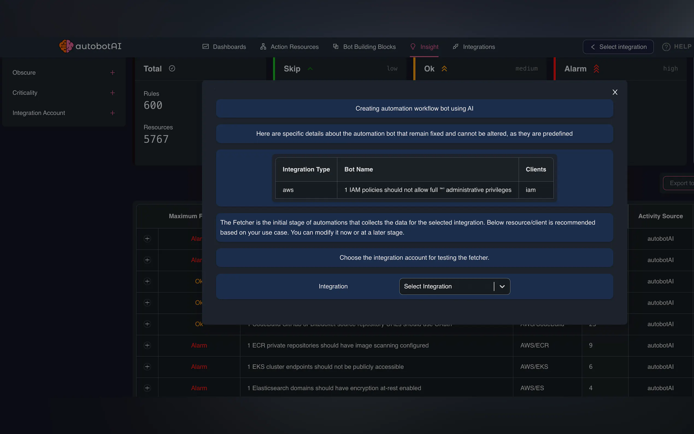Click the check icon next to Total
The height and width of the screenshot is (434, 694).
coord(172,68)
